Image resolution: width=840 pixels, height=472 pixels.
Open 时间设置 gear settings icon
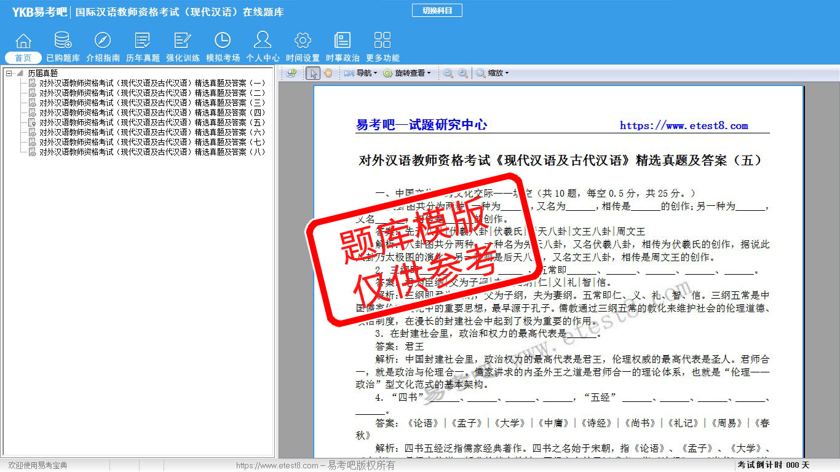(303, 47)
